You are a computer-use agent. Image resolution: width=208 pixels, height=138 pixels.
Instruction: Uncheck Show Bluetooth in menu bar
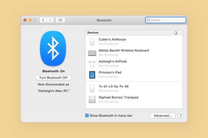87,116
